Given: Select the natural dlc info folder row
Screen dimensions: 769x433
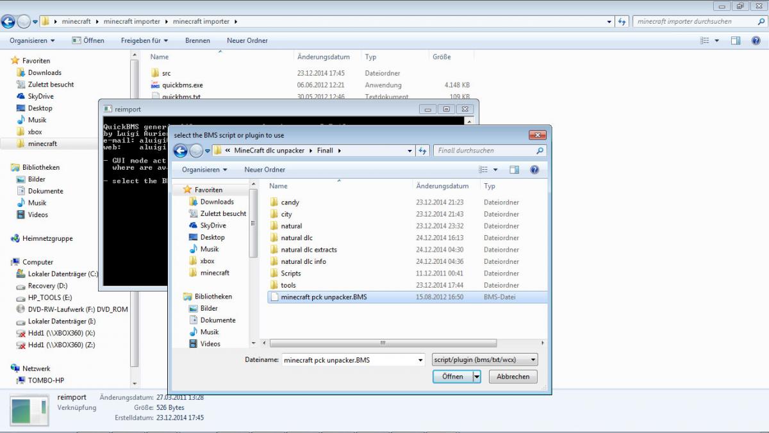Looking at the screenshot, I should (x=406, y=261).
